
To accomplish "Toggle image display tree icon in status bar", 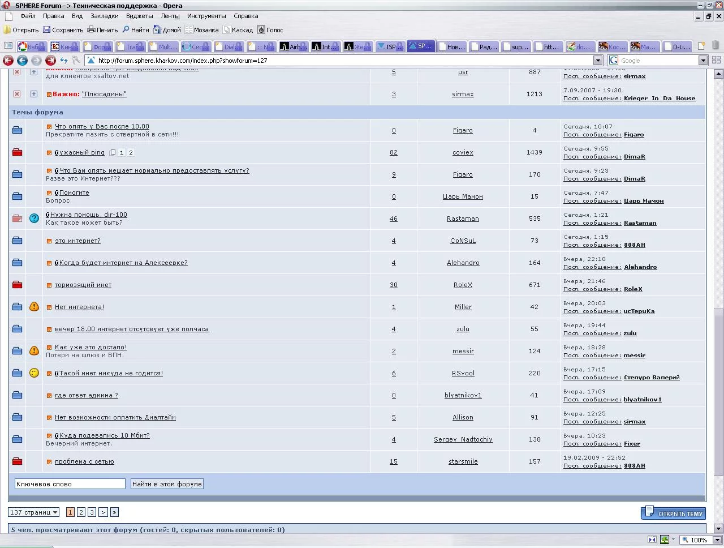I will (665, 540).
